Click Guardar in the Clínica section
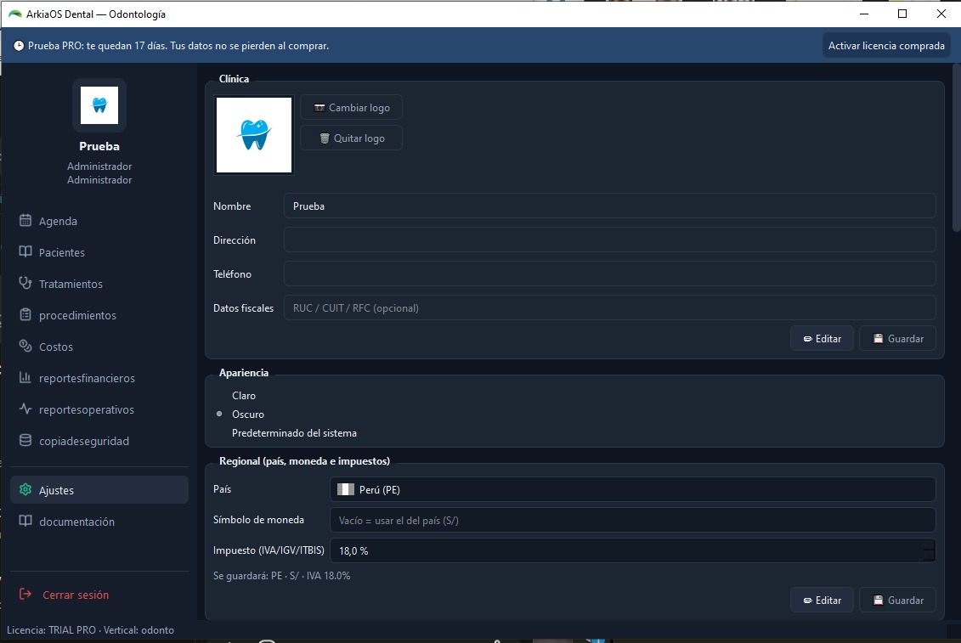The height and width of the screenshot is (643, 961). [898, 338]
